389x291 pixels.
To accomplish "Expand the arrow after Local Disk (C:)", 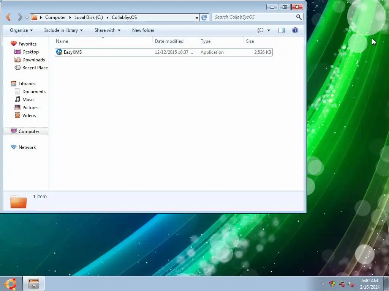I will click(x=107, y=17).
